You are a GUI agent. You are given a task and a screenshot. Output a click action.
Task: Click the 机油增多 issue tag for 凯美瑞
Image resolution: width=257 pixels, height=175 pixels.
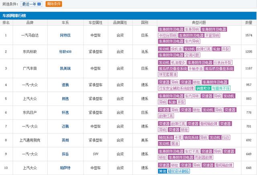tap(178, 63)
